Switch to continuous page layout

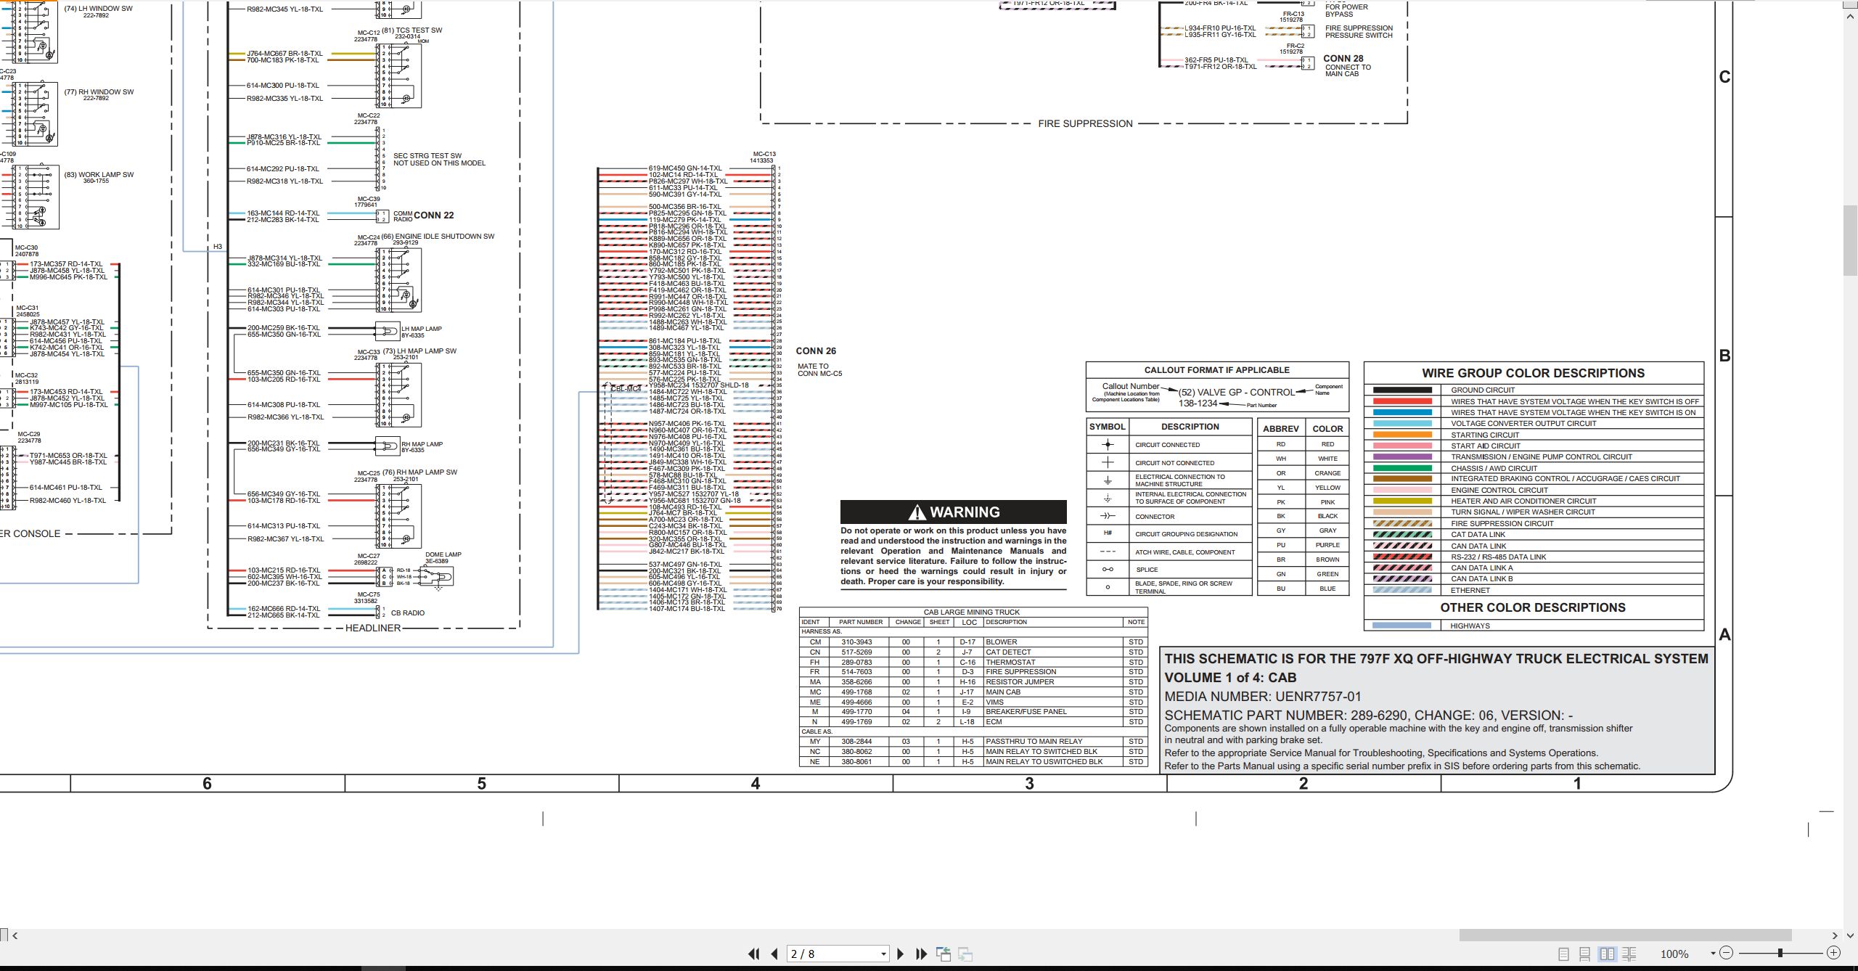click(1585, 954)
